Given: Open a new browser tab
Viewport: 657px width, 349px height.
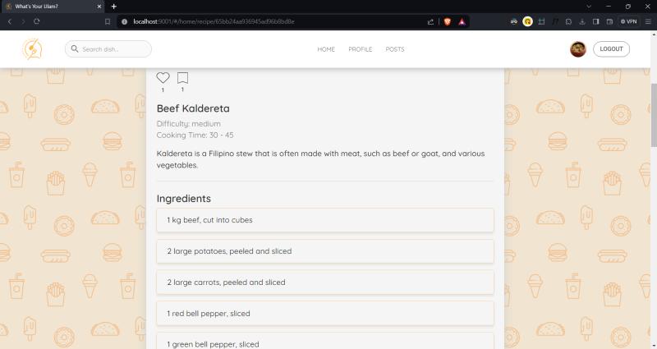Looking at the screenshot, I should (113, 7).
